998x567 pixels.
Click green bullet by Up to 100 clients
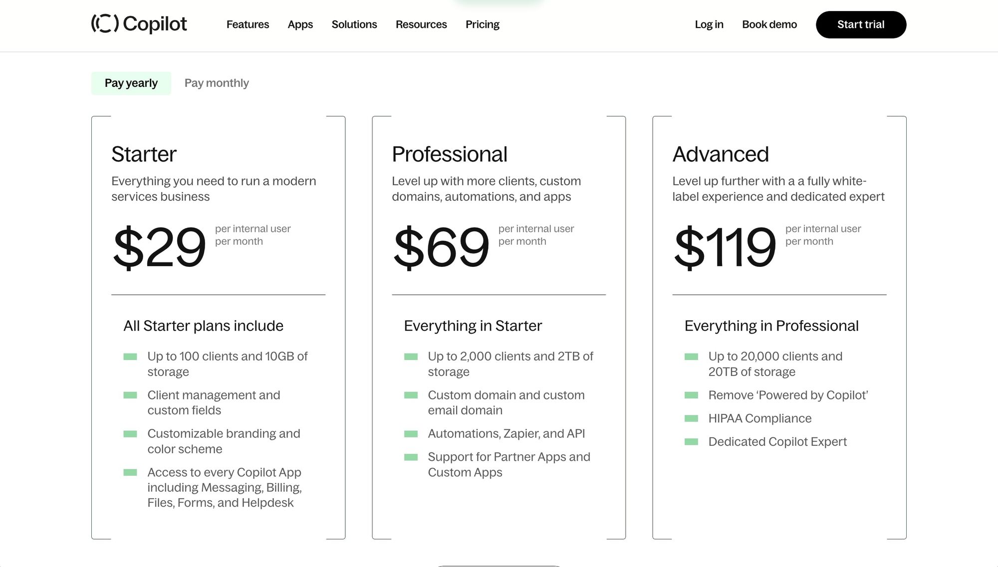(x=130, y=357)
